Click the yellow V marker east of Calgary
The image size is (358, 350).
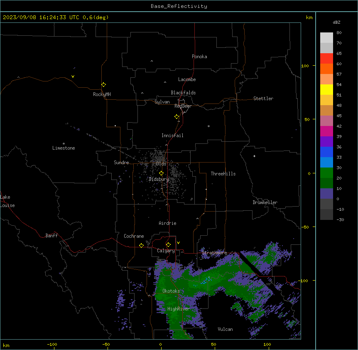[x=178, y=243]
